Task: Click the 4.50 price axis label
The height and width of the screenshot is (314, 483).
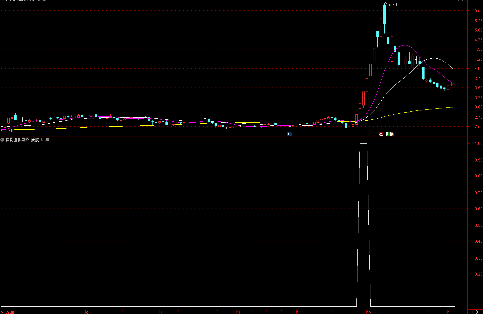Action: 478,49
